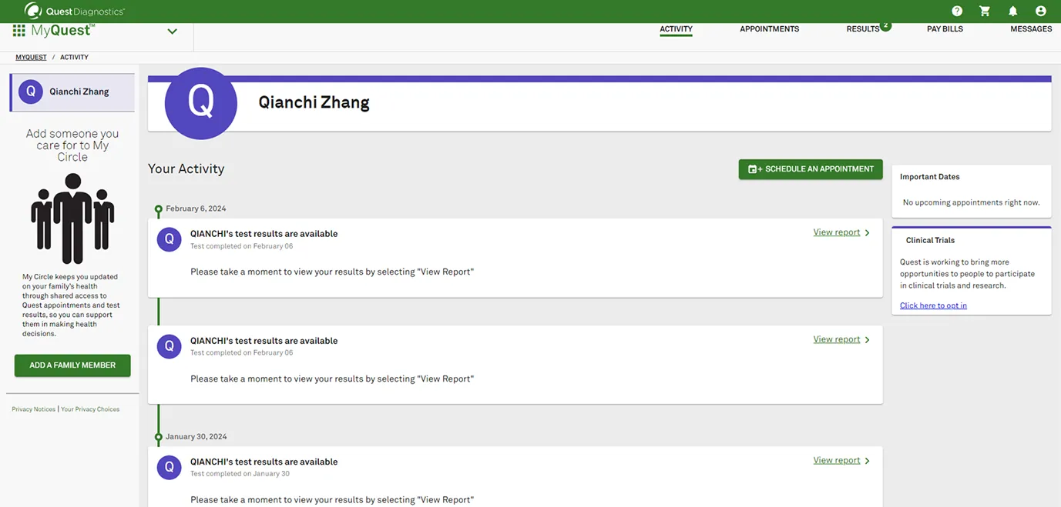Screen dimensions: 1061x507
Task: Click the Results badge showing 2
Action: click(x=885, y=25)
